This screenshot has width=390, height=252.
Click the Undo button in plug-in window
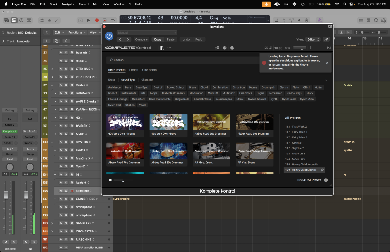[x=186, y=39]
